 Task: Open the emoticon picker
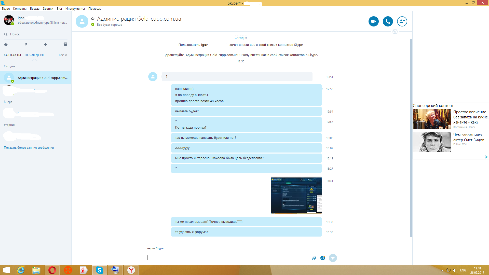click(323, 258)
